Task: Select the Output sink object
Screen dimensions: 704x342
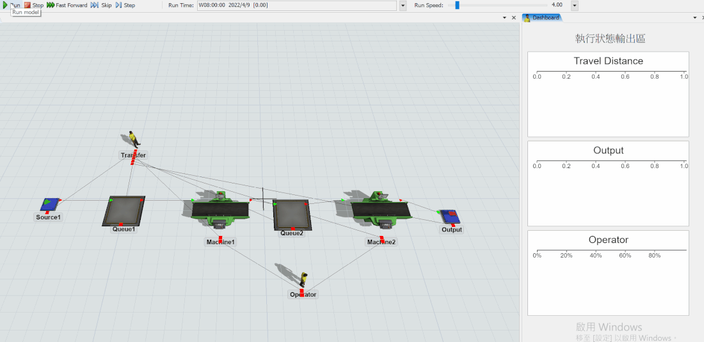Action: (450, 217)
